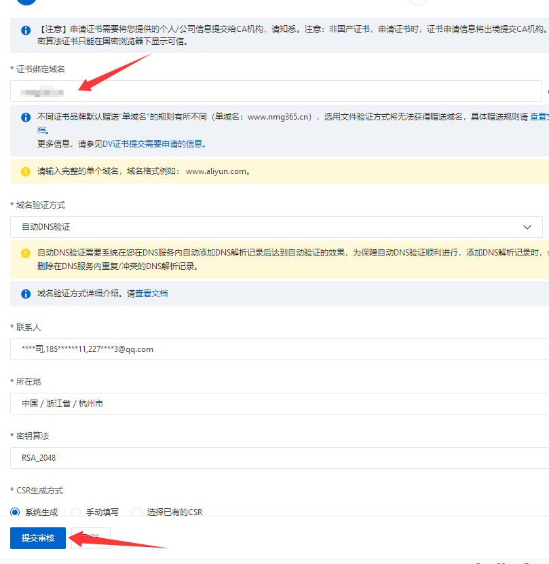549x564 pixels.
Task: Click the 取消 cancel button
Action: click(90, 538)
